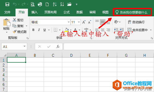Switch to the 数据 ribbon tab
154x92 pixels.
click(x=80, y=12)
